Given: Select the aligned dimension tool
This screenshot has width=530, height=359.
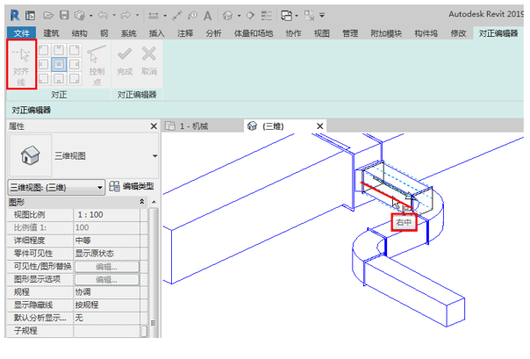Looking at the screenshot, I should click(176, 16).
